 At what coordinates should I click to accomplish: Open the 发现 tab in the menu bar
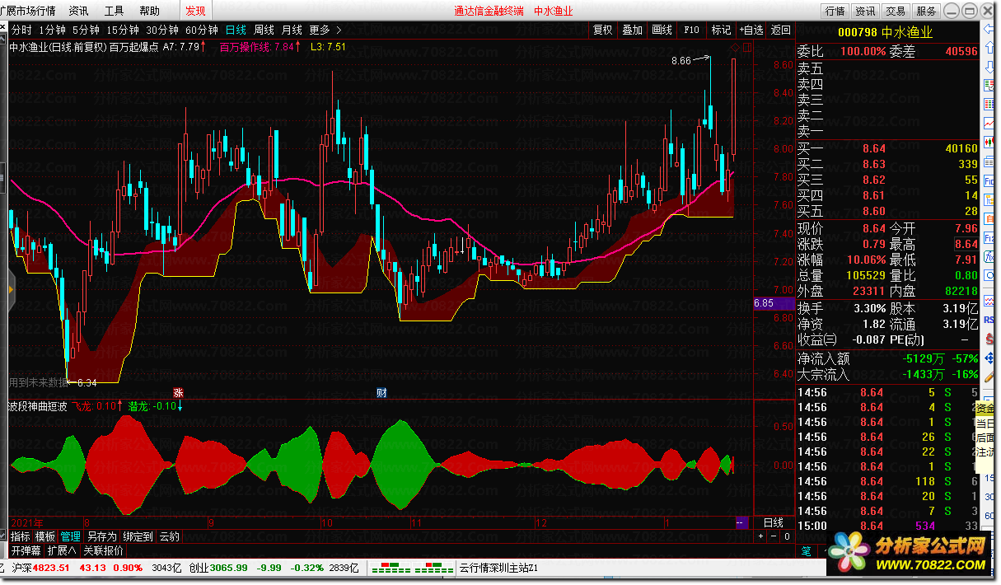[x=196, y=11]
